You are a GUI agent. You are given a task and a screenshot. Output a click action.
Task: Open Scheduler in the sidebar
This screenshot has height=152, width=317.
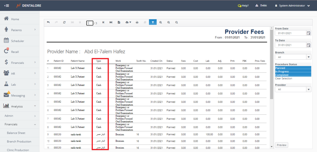[17, 41]
